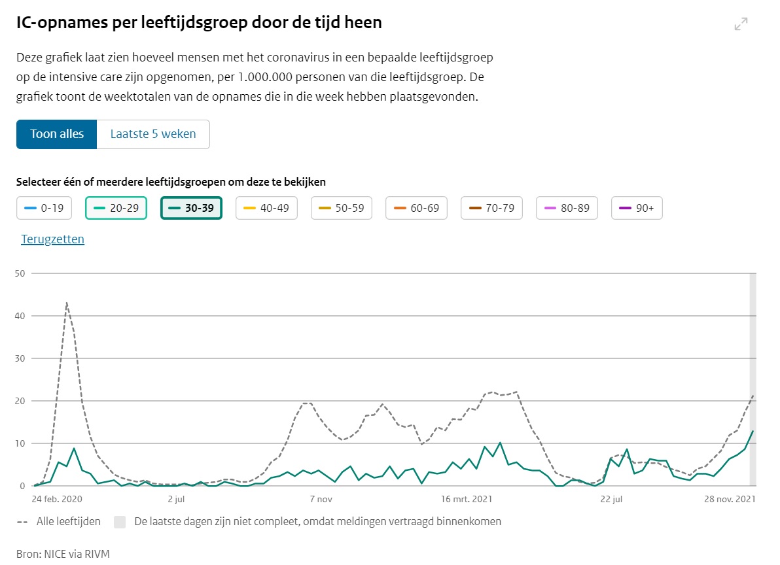This screenshot has width=780, height=565.
Task: Click the March 2020 peak on dashed line
Action: [67, 303]
